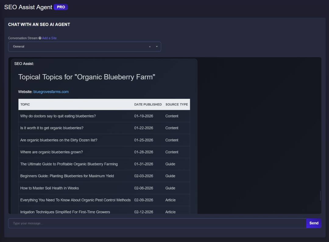Click the date 02-06-2026

(144, 188)
